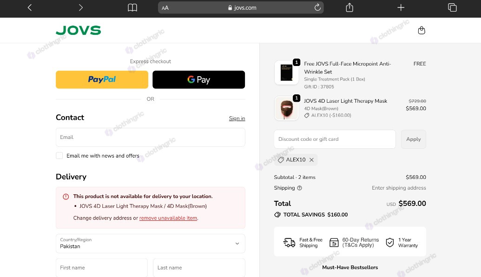Viewport: 481px width, 277px height.
Task: Remove the ALEX10 discount code tag
Action: (x=311, y=160)
